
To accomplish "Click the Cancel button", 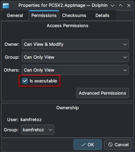I will point(118,145).
